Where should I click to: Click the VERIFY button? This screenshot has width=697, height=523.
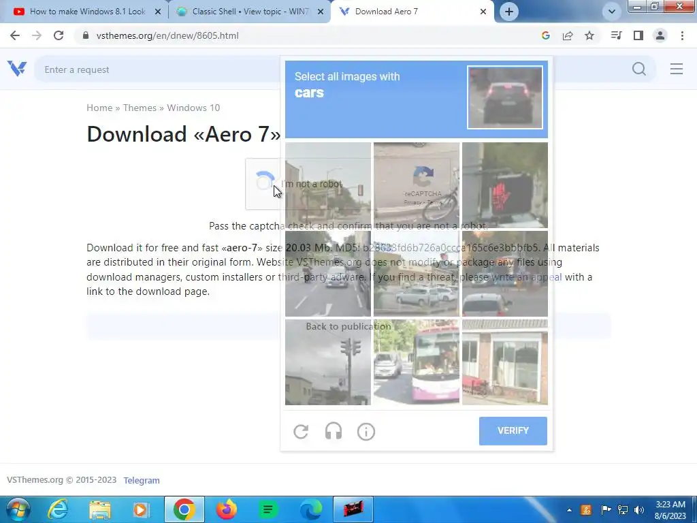[513, 430]
